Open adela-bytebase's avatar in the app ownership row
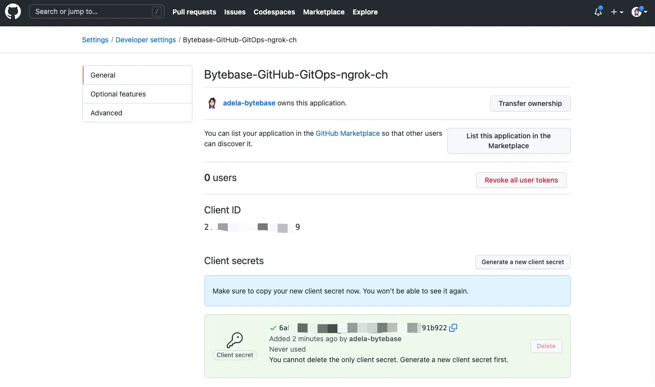 point(211,103)
